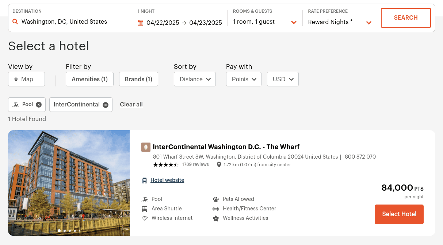Click the 84,000 PTS price
Viewport: 443px width, 245px height.
point(402,188)
